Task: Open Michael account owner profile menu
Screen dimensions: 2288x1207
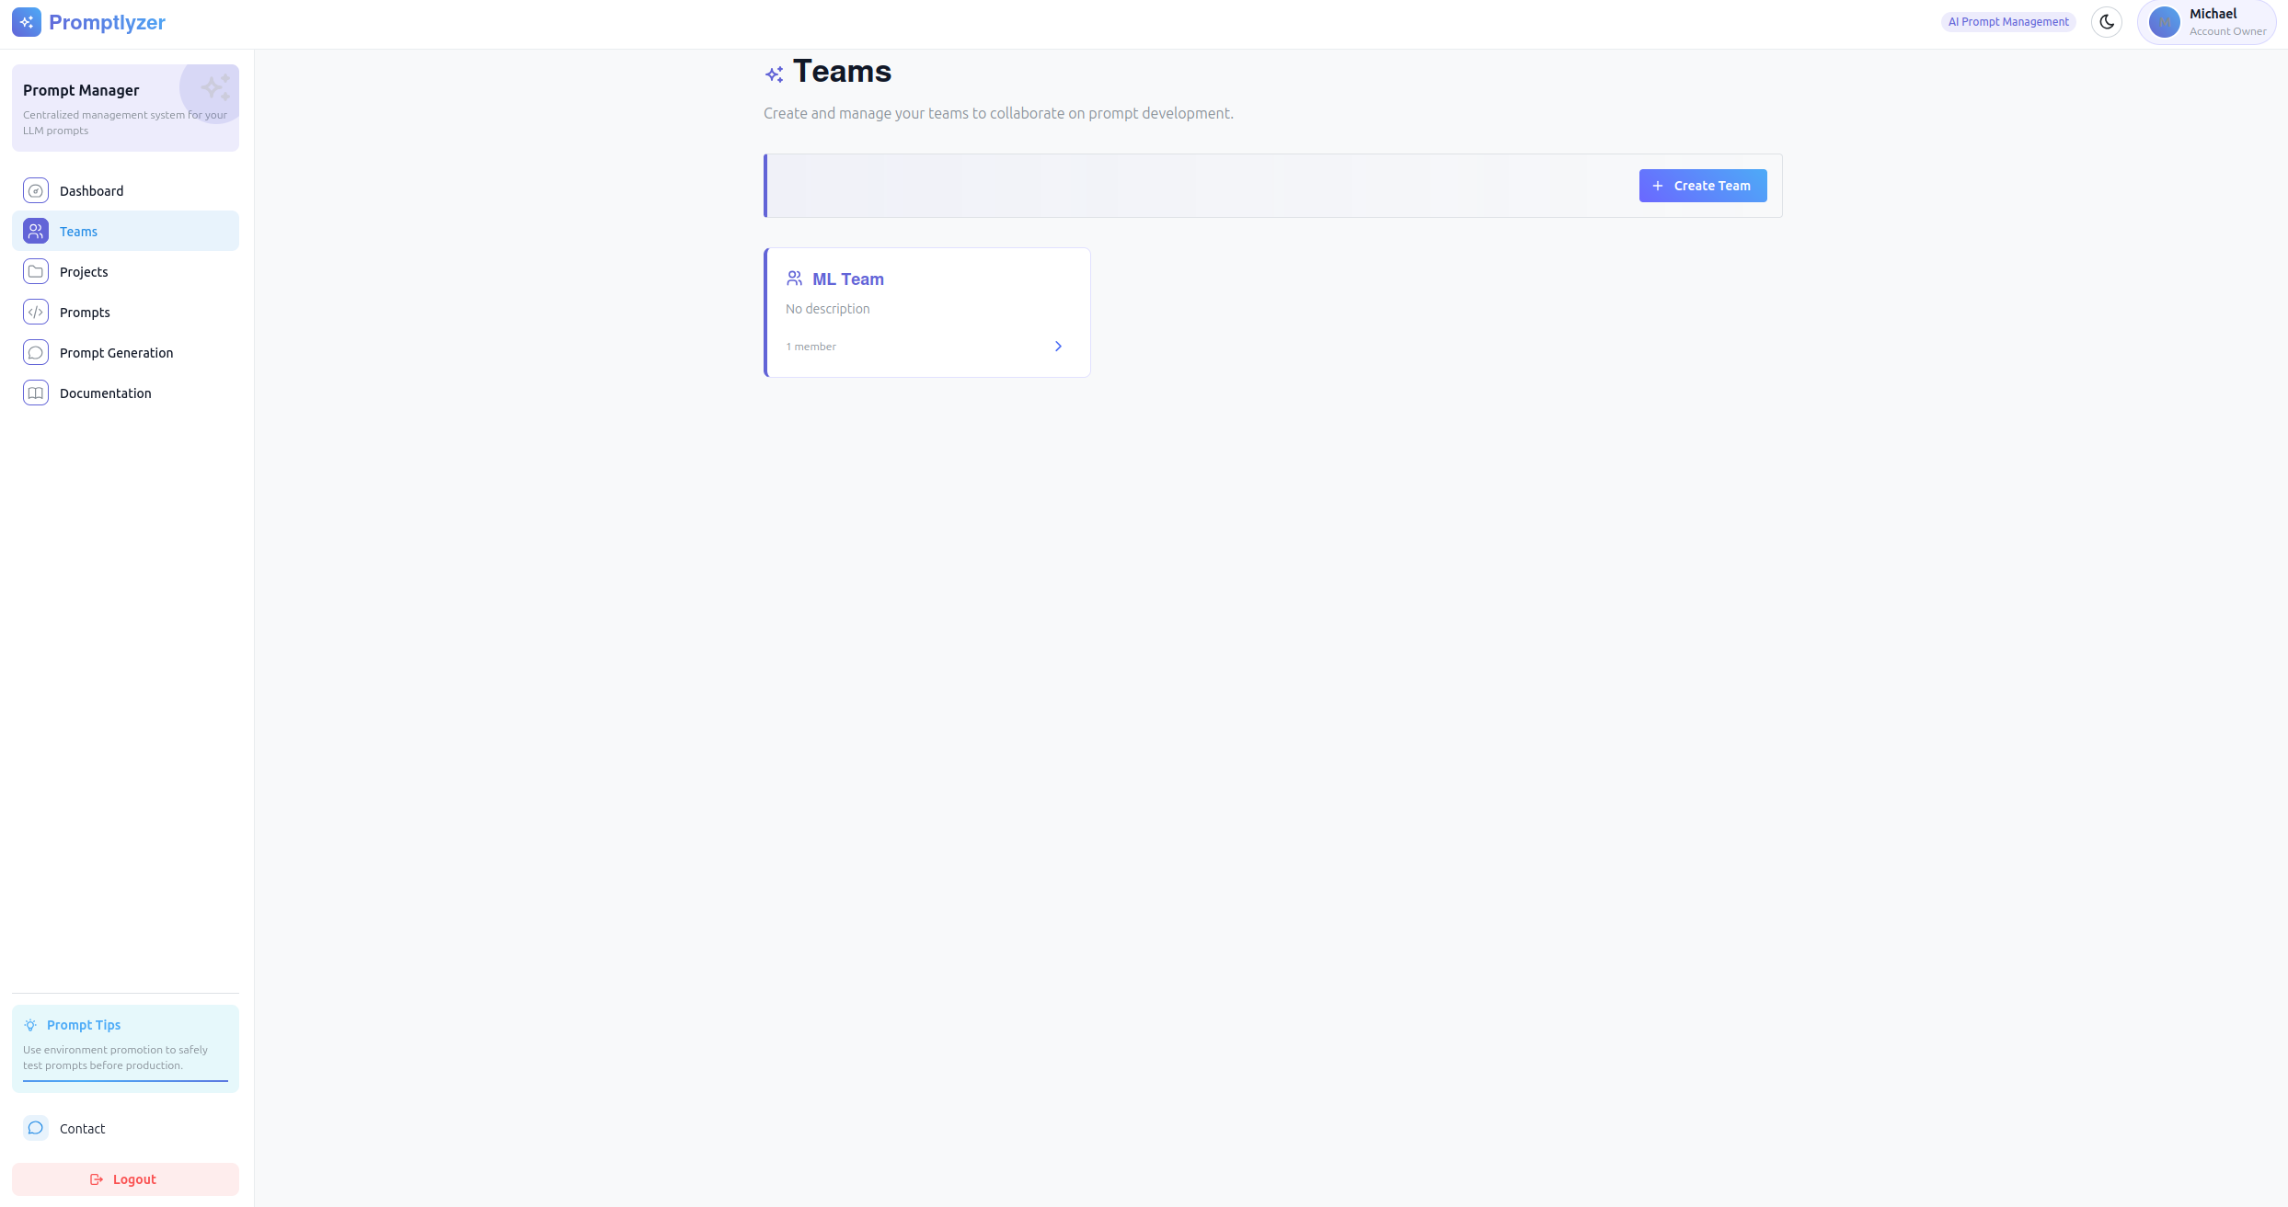Action: (x=2206, y=22)
